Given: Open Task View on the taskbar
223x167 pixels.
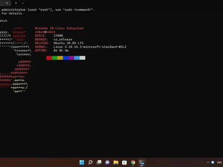Looking at the screenshot, I should tap(99, 162).
